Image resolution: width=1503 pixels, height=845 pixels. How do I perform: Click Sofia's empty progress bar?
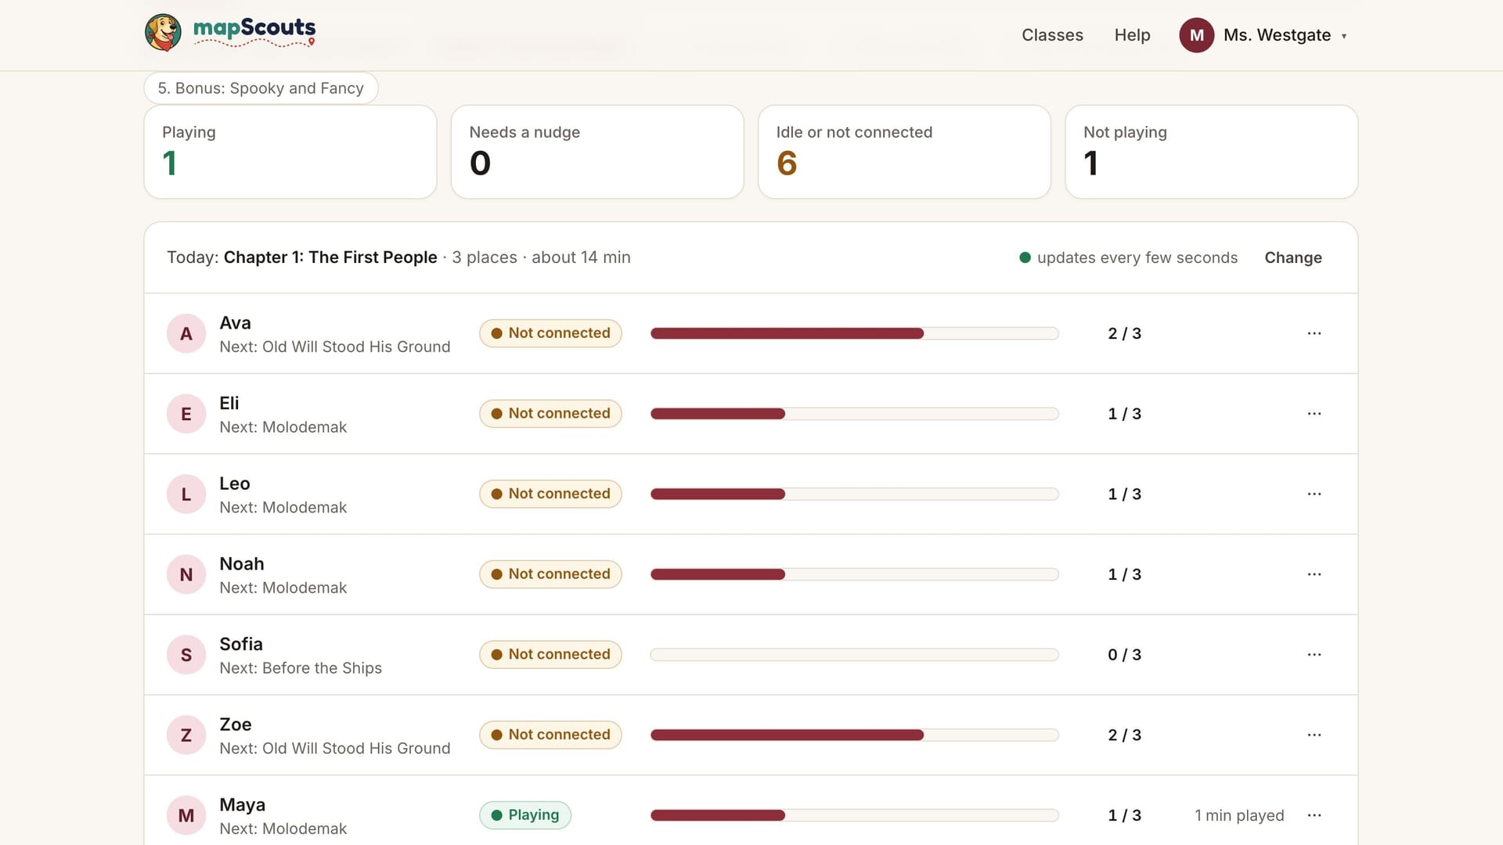coord(854,655)
